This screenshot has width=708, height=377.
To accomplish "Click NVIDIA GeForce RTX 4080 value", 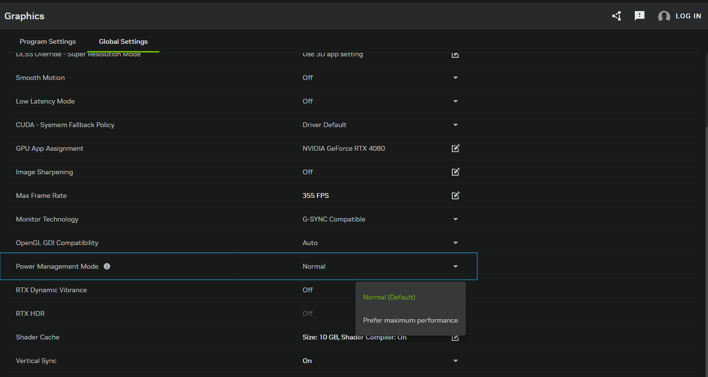I will [x=343, y=148].
